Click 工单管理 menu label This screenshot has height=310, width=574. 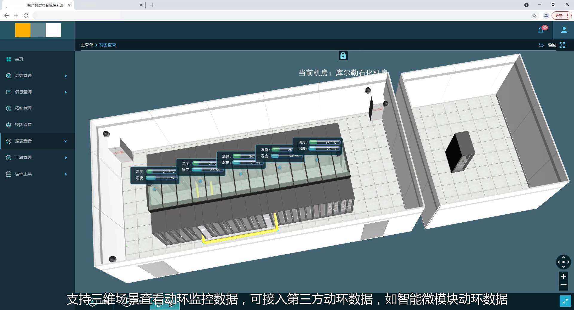tap(23, 157)
